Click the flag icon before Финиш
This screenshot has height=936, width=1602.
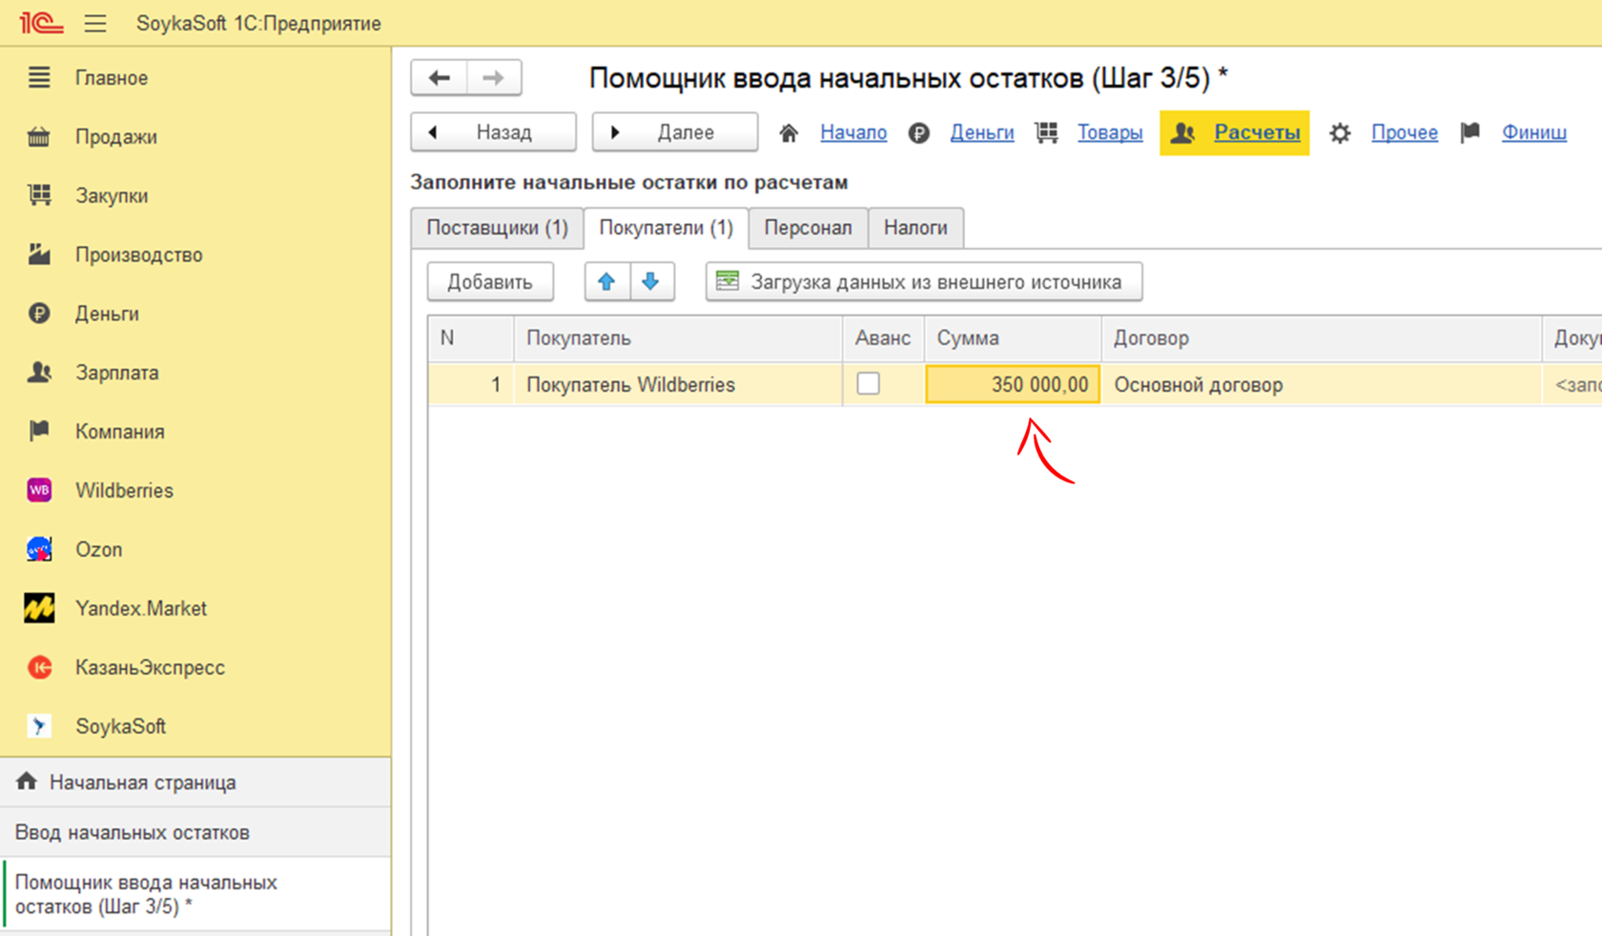[1470, 132]
